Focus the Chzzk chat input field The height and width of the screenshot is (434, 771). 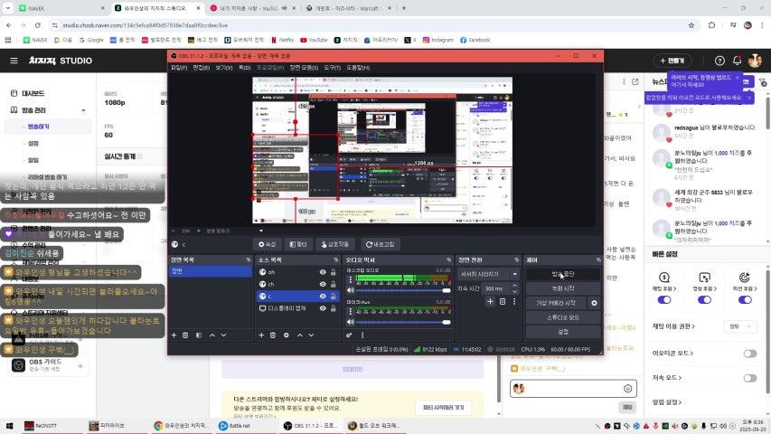[573, 389]
